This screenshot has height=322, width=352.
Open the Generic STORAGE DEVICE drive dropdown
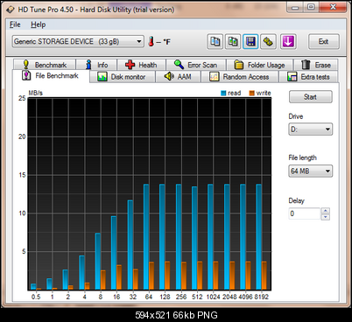click(x=78, y=41)
